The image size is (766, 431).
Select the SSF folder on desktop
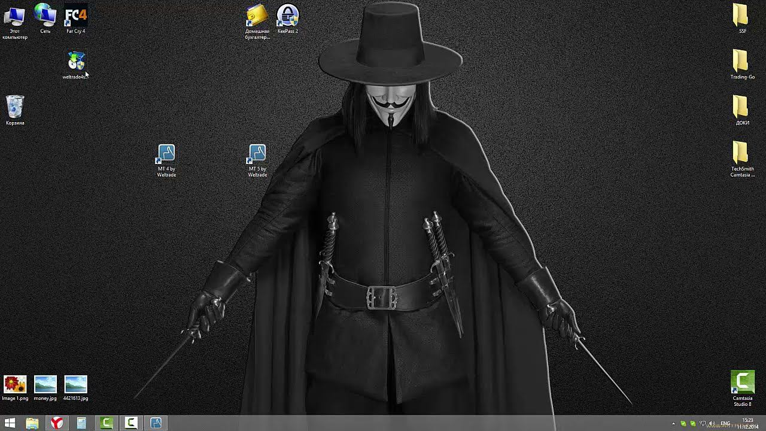743,19
